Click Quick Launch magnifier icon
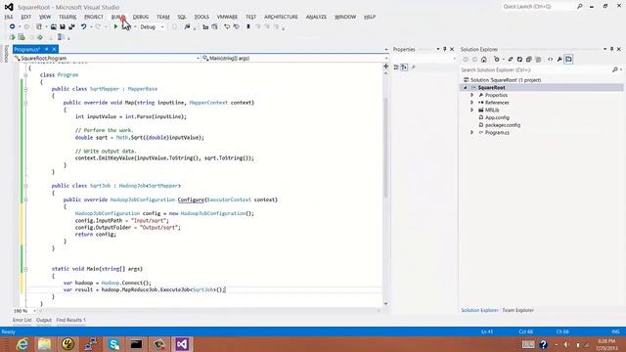The width and height of the screenshot is (626, 352). pos(580,7)
